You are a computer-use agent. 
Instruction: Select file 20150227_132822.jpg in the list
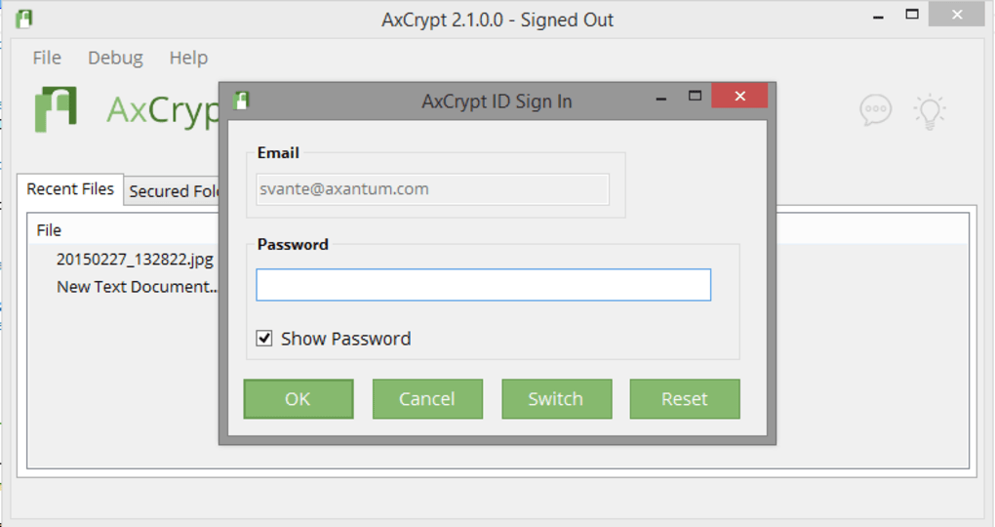[x=135, y=259]
